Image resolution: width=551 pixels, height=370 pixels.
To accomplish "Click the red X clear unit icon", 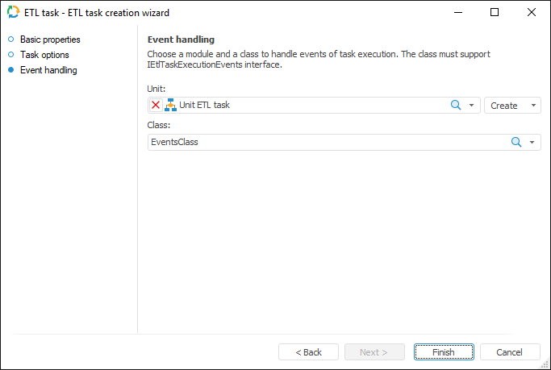I will [x=156, y=106].
